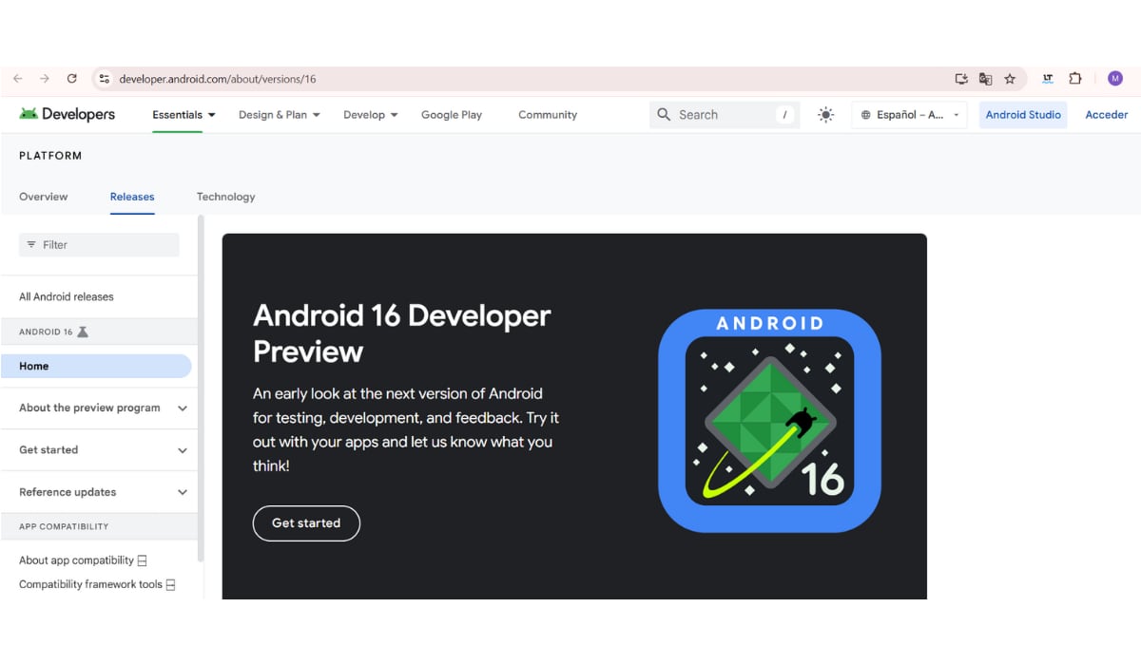Click the Search input field
This screenshot has width=1141, height=665.
(x=725, y=115)
